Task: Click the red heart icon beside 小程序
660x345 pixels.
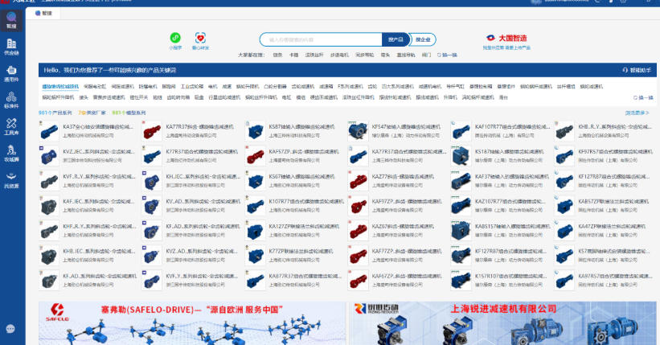Action: [x=200, y=38]
